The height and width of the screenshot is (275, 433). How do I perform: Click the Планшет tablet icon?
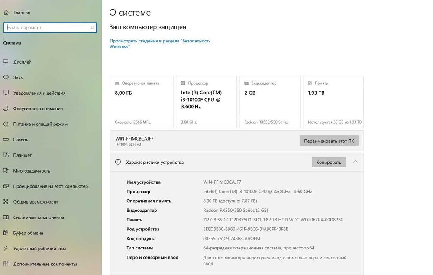pyautogui.click(x=6, y=155)
